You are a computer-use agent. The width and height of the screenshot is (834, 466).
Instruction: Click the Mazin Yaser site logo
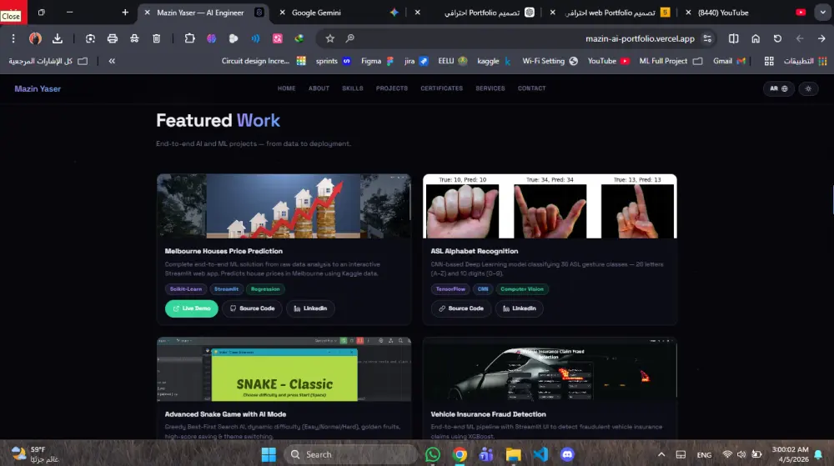[38, 88]
